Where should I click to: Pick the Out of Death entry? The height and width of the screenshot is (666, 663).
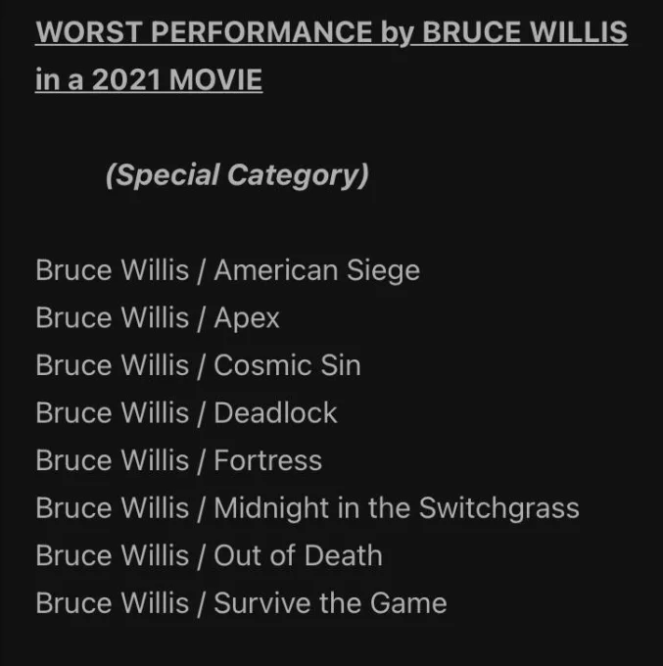(209, 555)
